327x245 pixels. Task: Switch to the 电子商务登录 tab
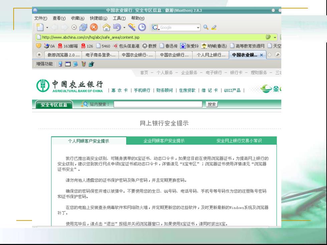[x=100, y=55]
